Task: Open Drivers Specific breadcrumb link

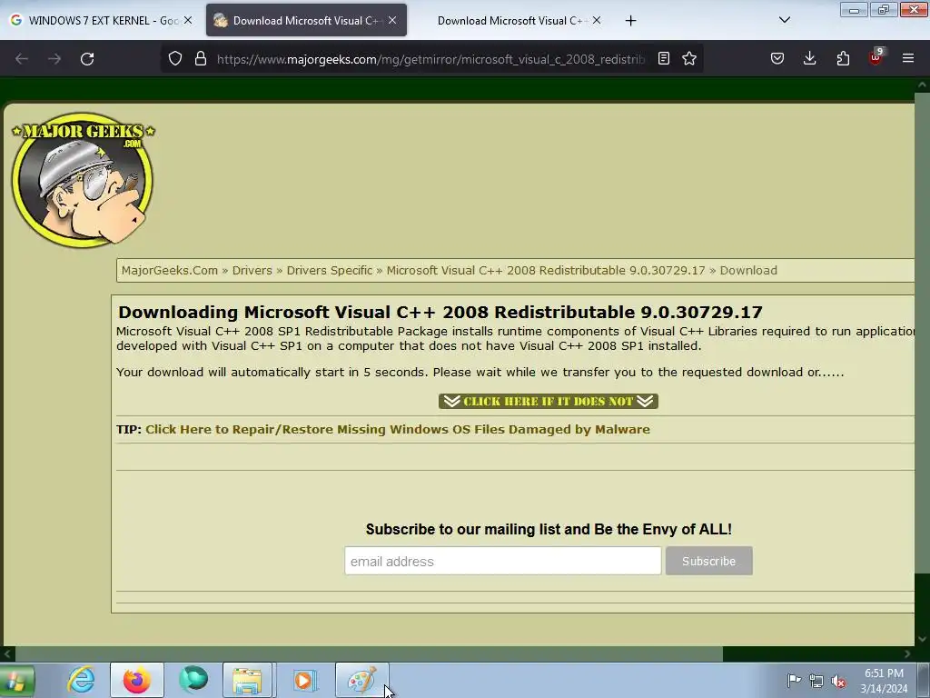Action: pyautogui.click(x=330, y=271)
